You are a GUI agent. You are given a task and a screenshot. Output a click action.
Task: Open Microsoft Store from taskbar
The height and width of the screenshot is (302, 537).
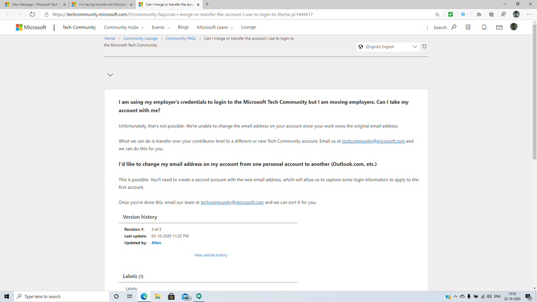click(171, 297)
